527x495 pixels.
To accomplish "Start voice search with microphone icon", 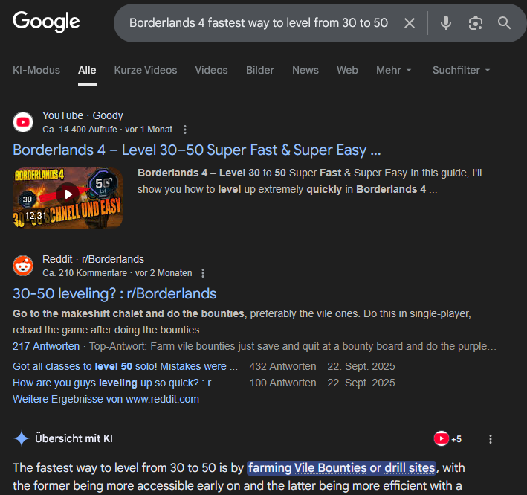I will coord(446,23).
